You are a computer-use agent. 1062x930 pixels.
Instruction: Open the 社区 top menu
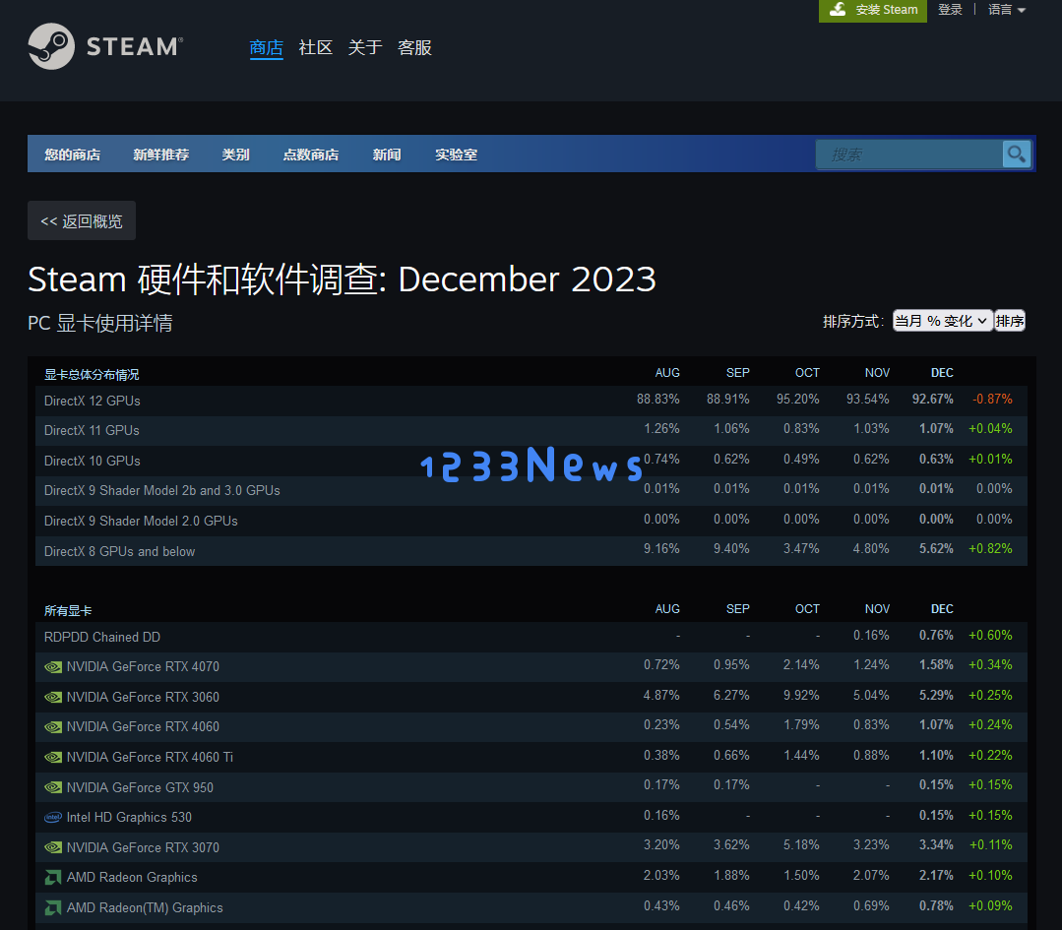[316, 47]
